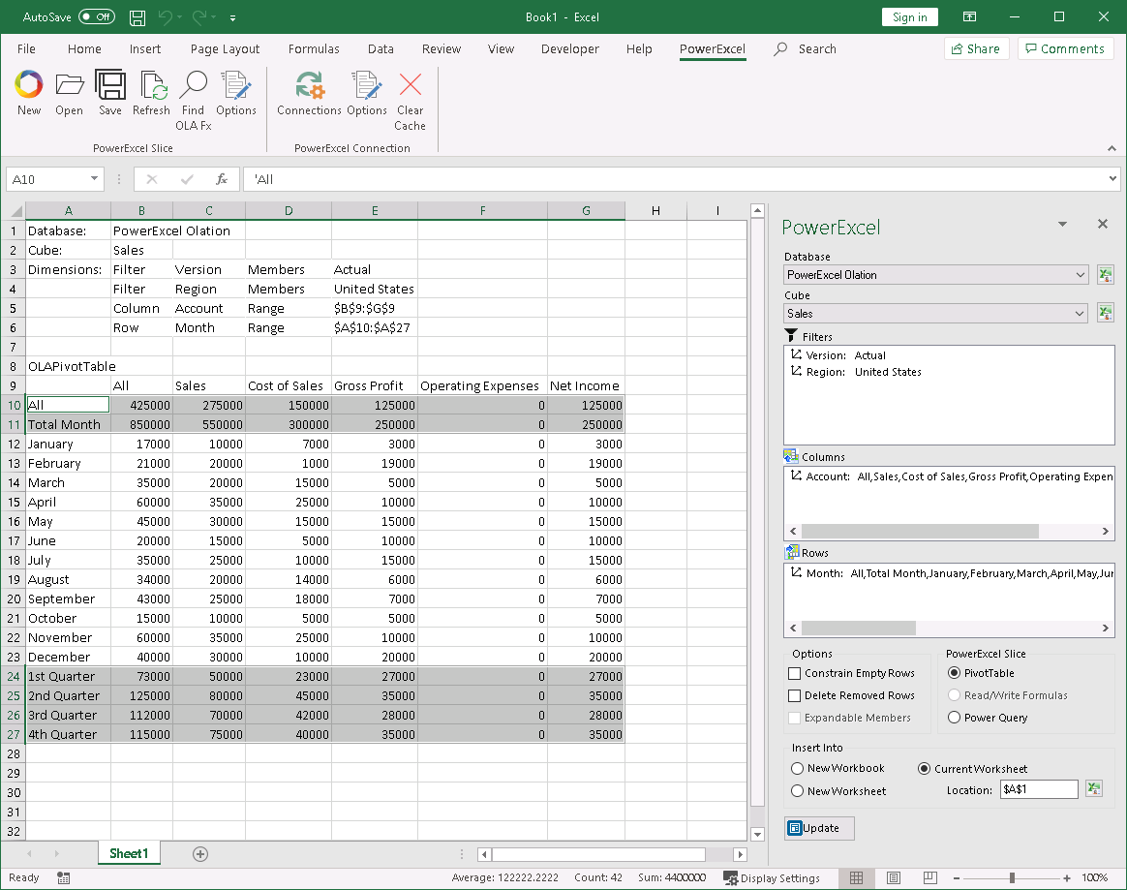
Task: Click the New slice icon
Action: pyautogui.click(x=29, y=85)
